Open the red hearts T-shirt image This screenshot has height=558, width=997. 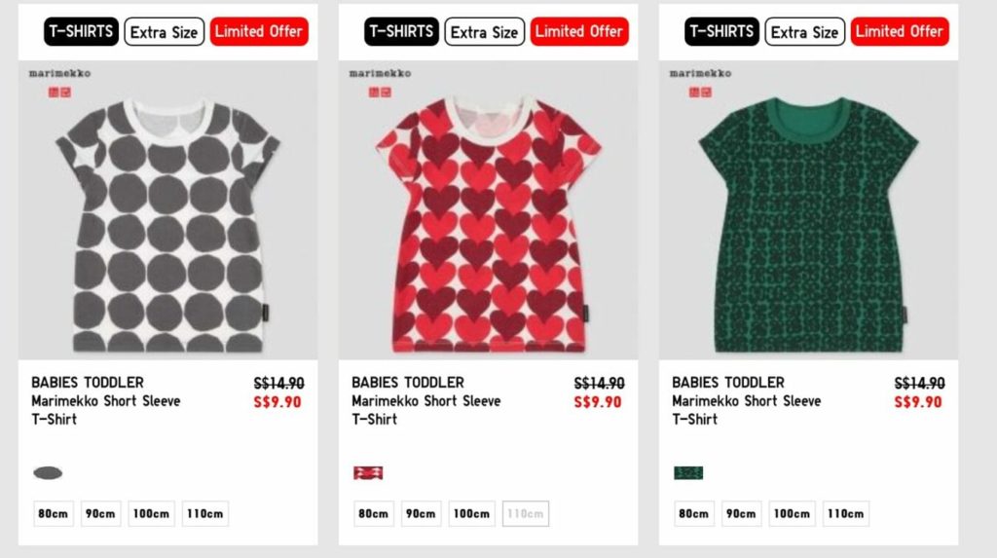click(488, 210)
